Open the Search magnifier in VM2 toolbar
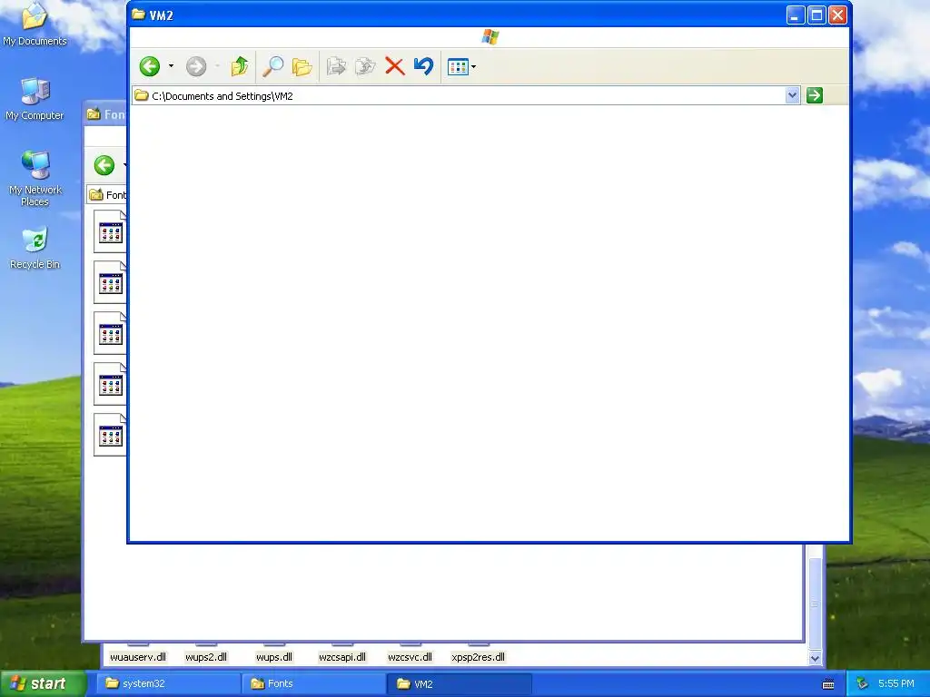Image resolution: width=930 pixels, height=697 pixels. [272, 66]
